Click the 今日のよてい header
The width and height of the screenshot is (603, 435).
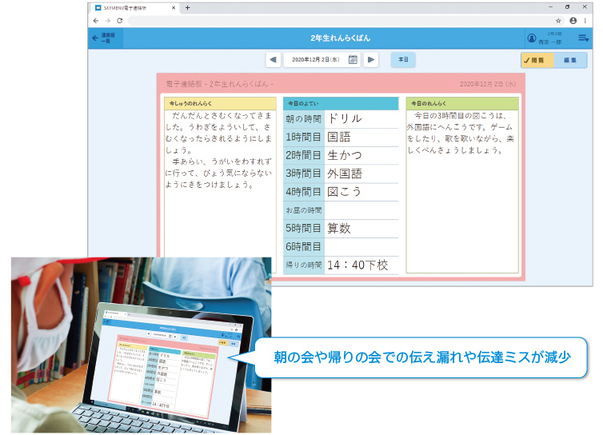pyautogui.click(x=341, y=103)
